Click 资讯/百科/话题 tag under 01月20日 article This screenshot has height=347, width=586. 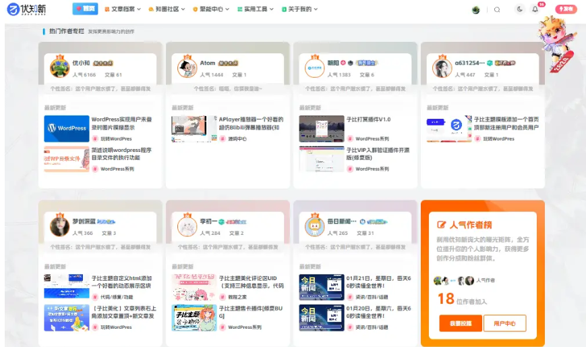[x=372, y=327]
